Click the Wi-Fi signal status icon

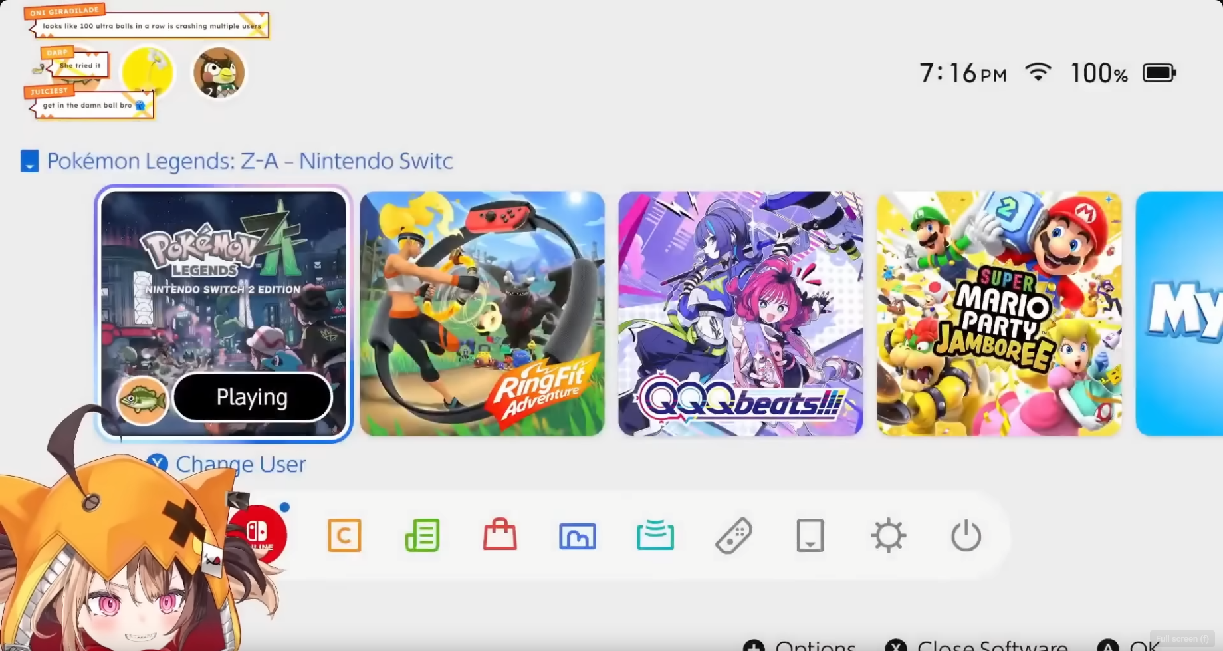[1038, 71]
